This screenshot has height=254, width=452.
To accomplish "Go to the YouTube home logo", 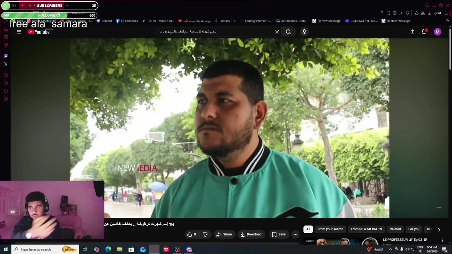I will (x=38, y=32).
